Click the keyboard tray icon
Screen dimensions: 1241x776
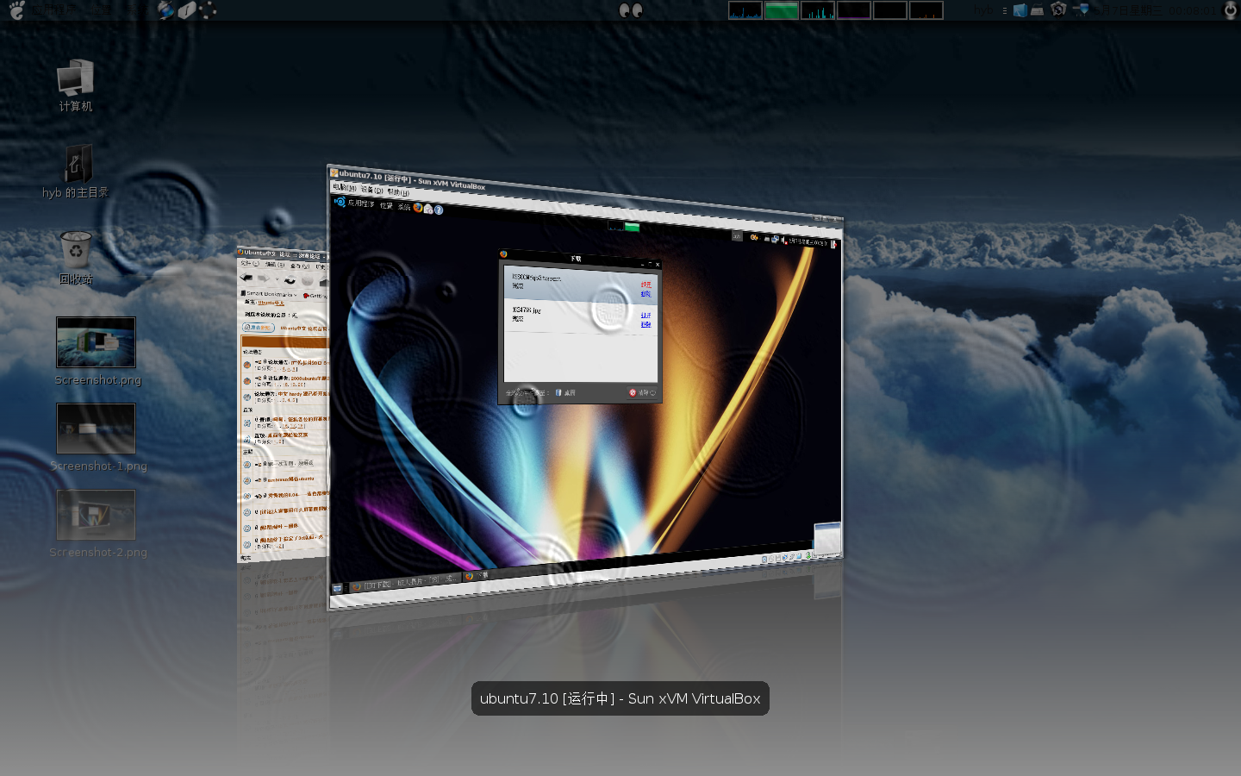click(1038, 10)
